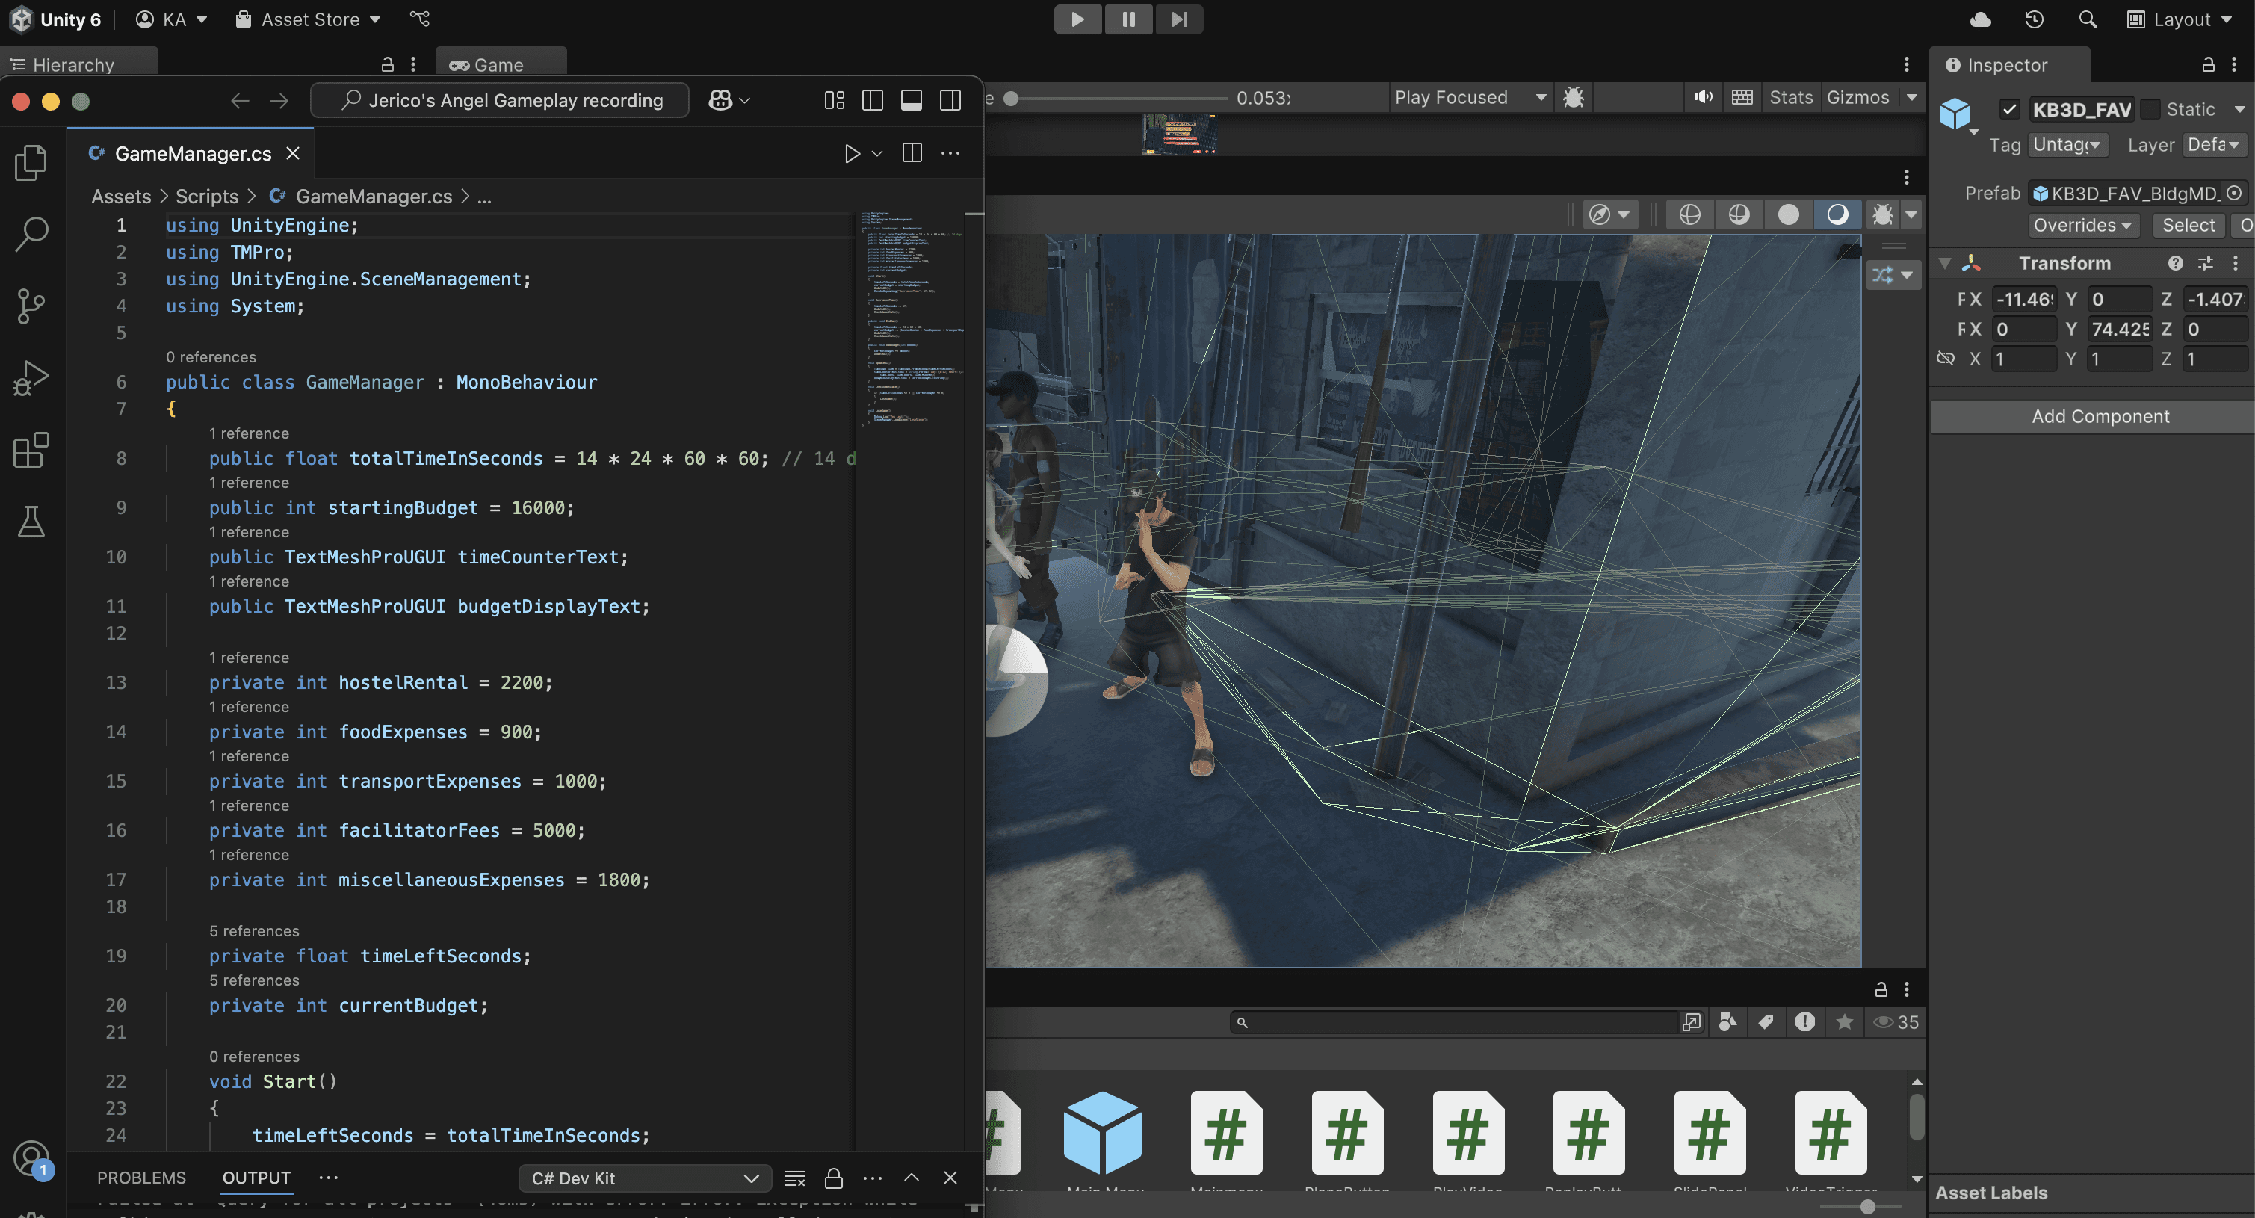Go back in VS Code navigation
The image size is (2255, 1218).
click(240, 101)
